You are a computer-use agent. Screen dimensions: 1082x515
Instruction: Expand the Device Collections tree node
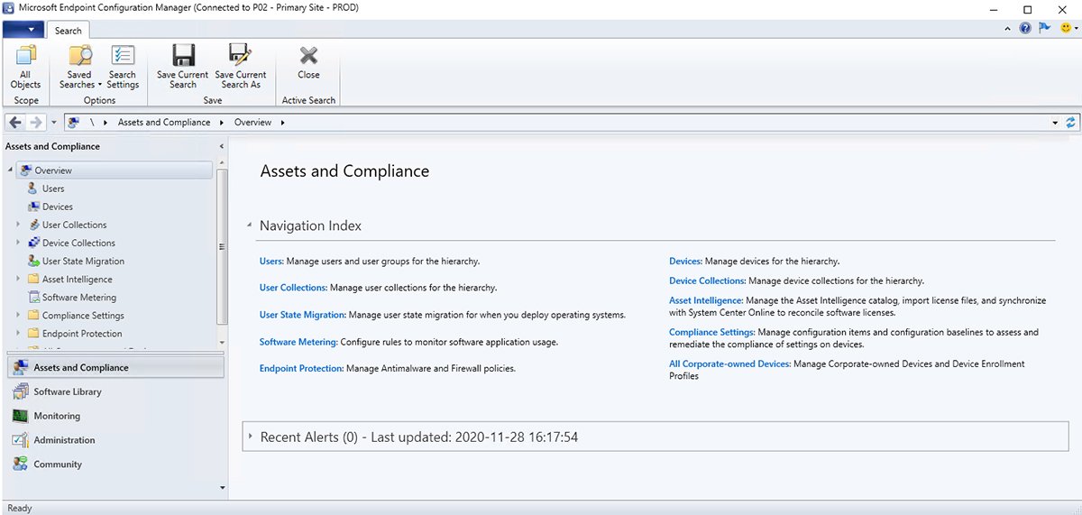point(18,243)
